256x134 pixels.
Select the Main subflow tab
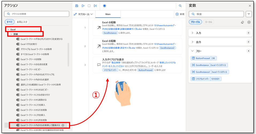pyautogui.click(x=108, y=14)
